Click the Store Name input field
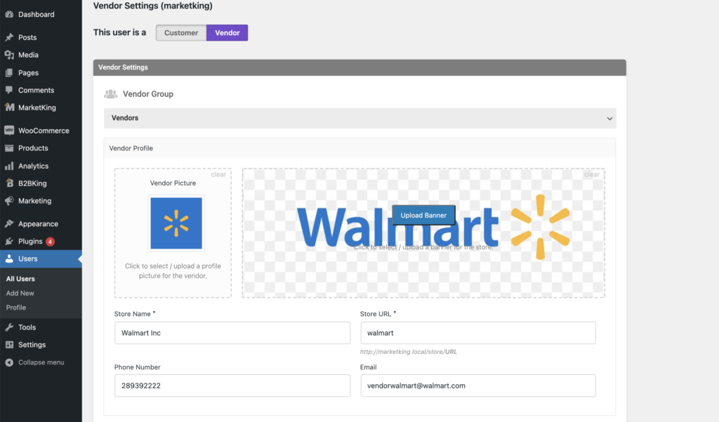The height and width of the screenshot is (422, 719). [x=232, y=333]
